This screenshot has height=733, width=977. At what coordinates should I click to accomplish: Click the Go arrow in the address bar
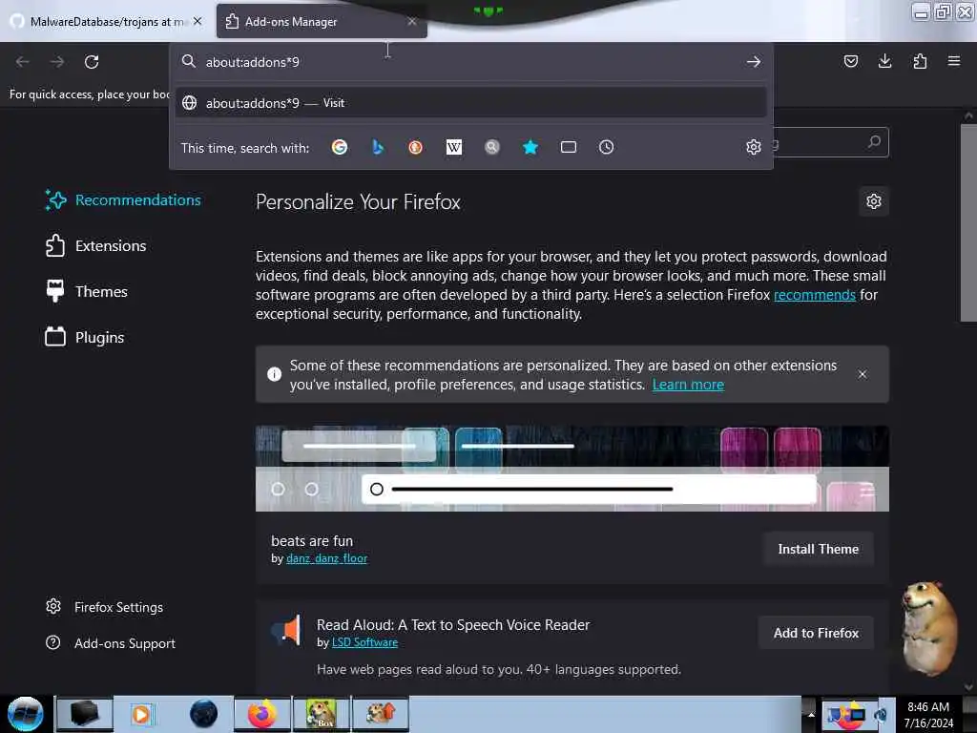click(754, 62)
